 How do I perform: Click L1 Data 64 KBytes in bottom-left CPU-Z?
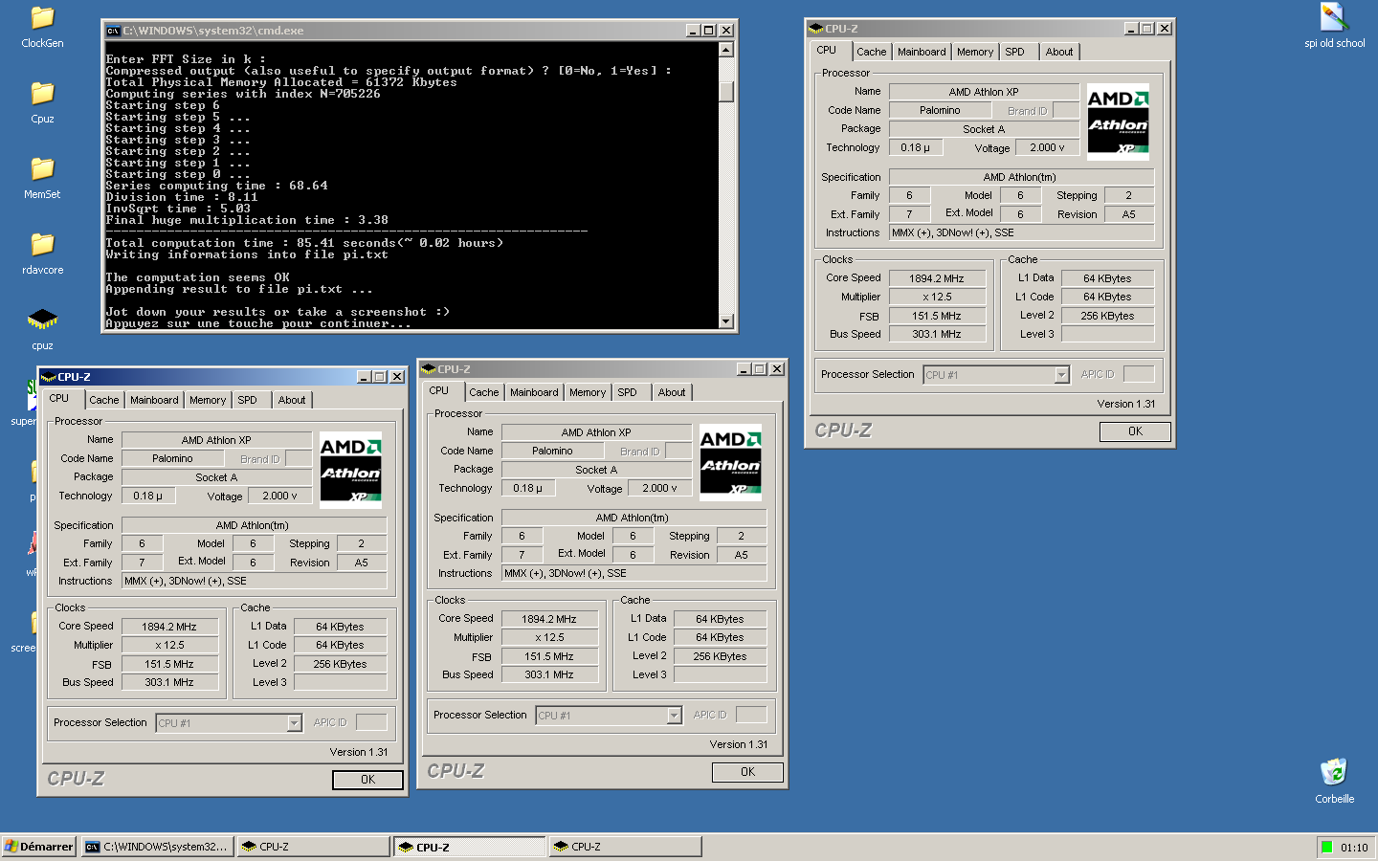click(340, 627)
